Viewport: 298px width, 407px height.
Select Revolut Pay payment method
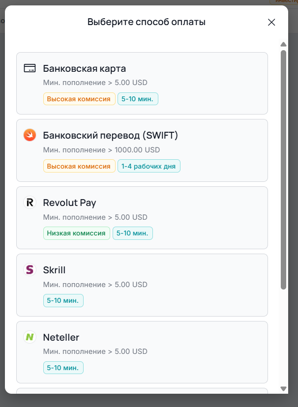[x=142, y=218]
